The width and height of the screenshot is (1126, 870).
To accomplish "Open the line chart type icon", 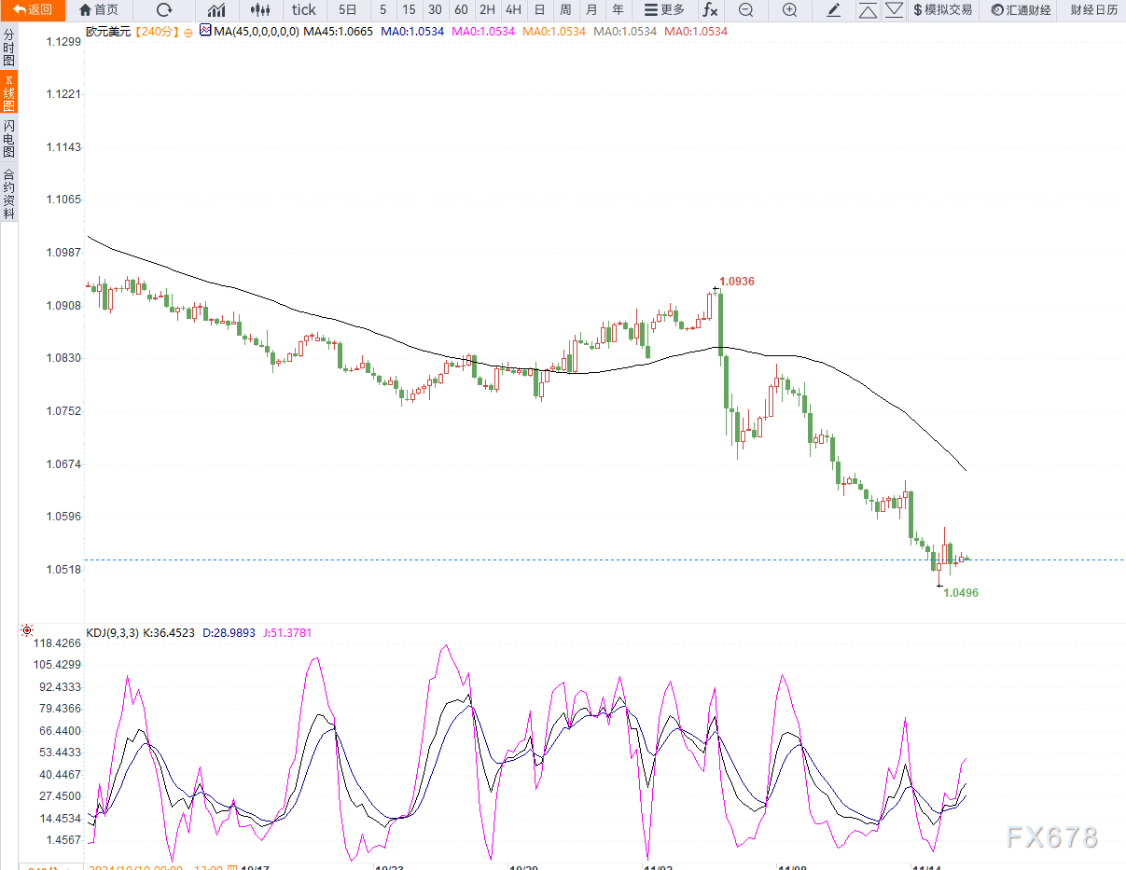I will click(x=216, y=10).
